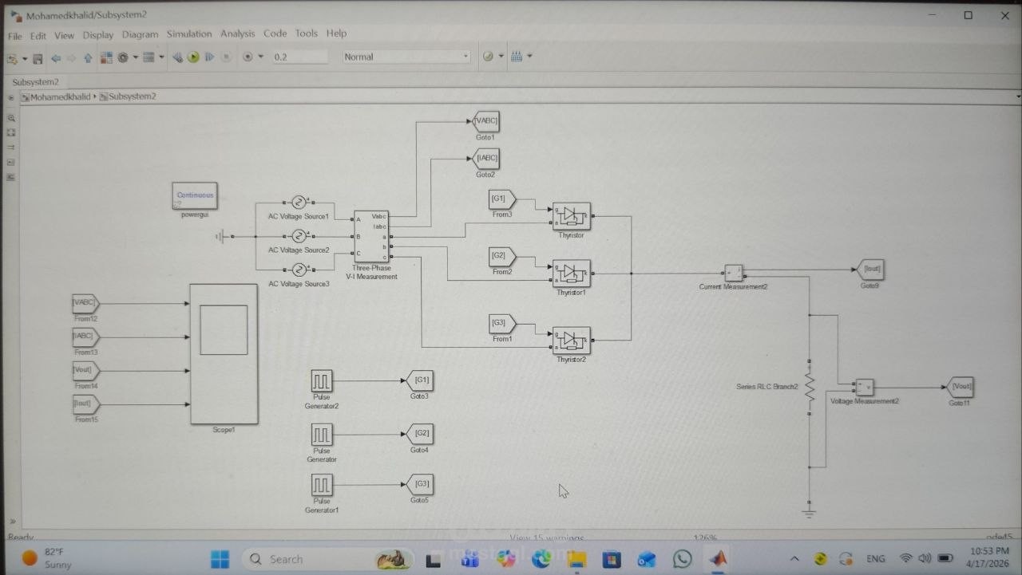Open the Model Advisor check icon
The height and width of the screenshot is (575, 1022).
(489, 57)
